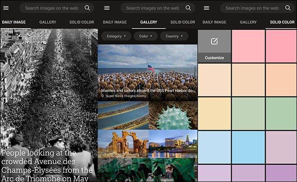The image size is (297, 182).
Task: Tap search magnifier icon on Daily Image screen
Action: (87, 8)
